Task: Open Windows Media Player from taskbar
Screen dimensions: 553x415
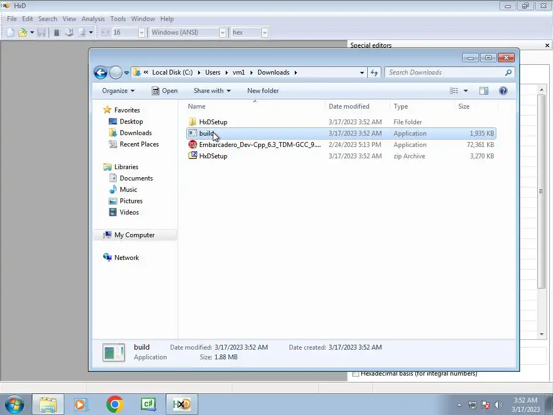Action: coord(81,404)
